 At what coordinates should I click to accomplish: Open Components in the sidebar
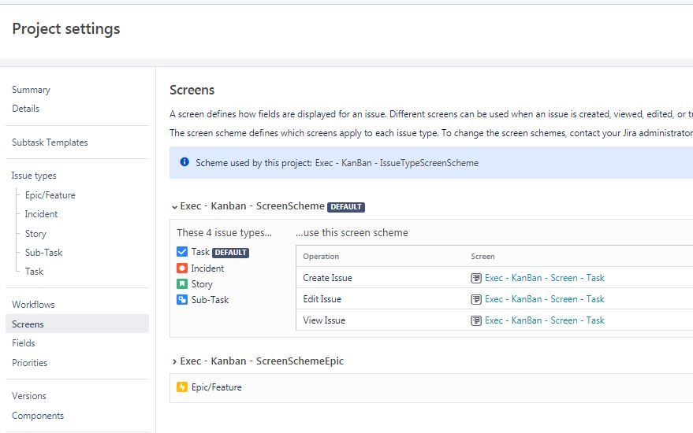(x=38, y=416)
